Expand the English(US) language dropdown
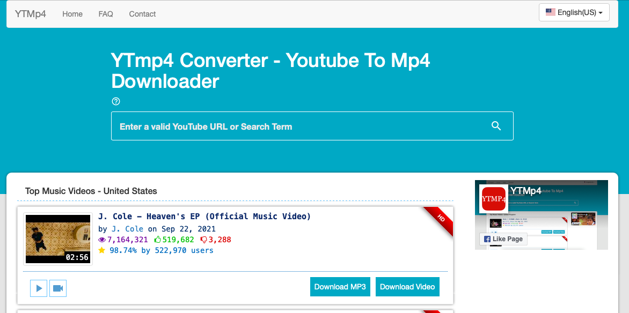629x313 pixels. (574, 12)
